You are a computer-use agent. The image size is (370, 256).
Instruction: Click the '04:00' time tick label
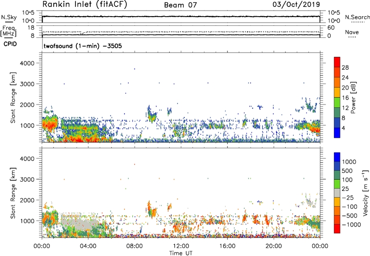[88, 246]
